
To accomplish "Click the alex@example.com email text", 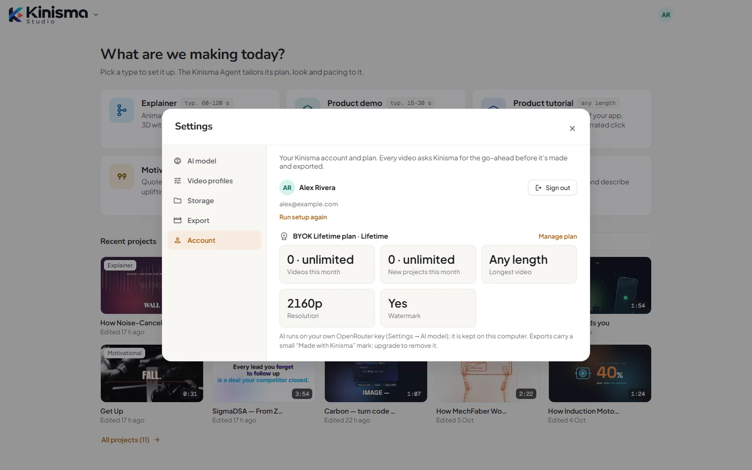I will click(309, 204).
